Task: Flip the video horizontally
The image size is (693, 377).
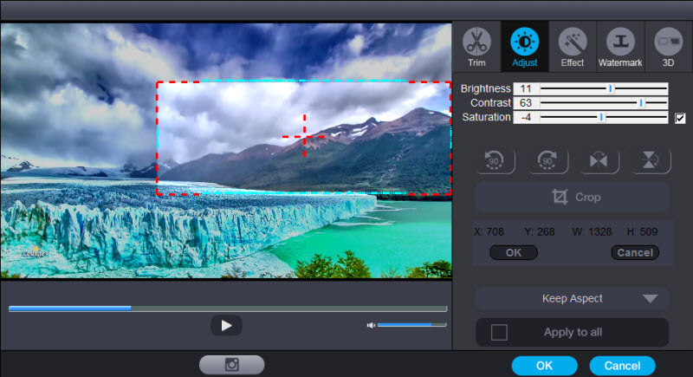Action: [x=598, y=160]
